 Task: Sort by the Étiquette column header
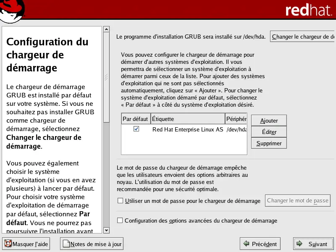coord(187,119)
